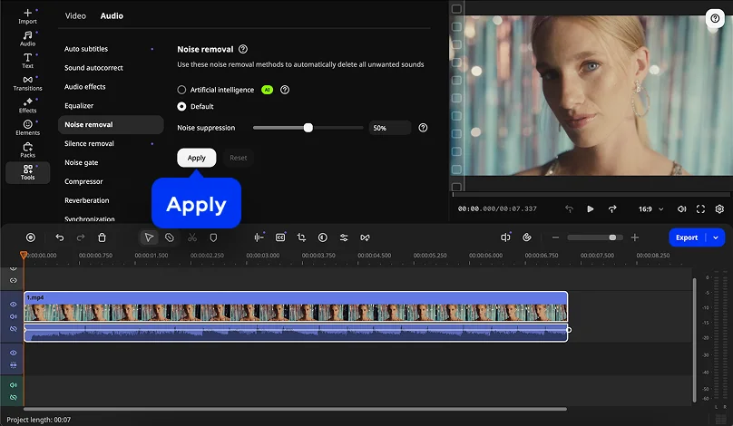
Task: Click the Import icon in sidebar
Action: click(x=27, y=15)
